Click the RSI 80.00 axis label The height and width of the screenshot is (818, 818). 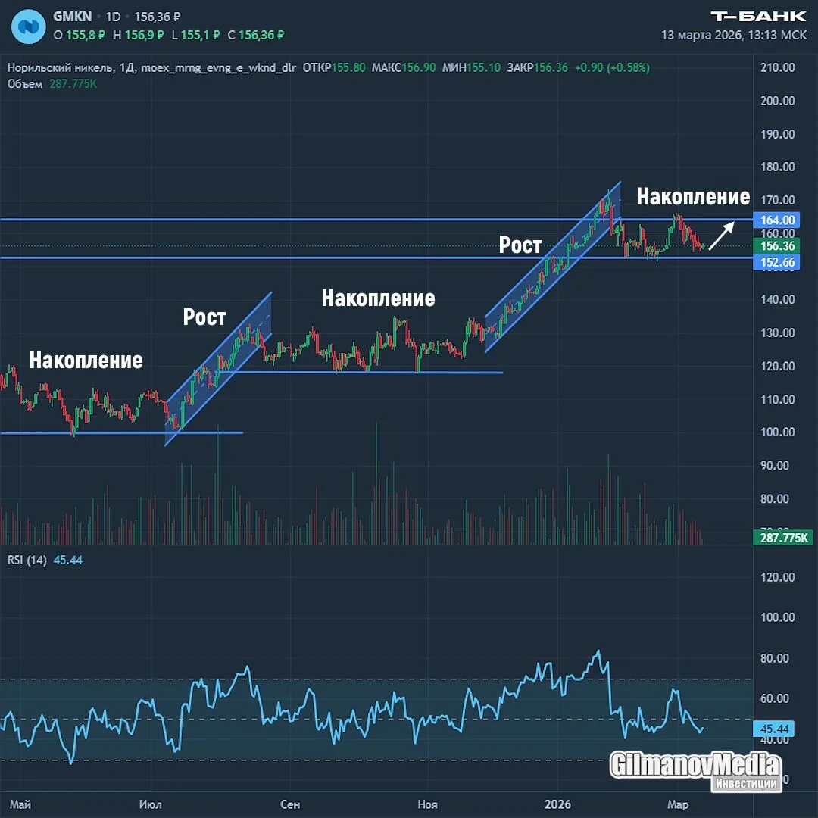(x=774, y=658)
